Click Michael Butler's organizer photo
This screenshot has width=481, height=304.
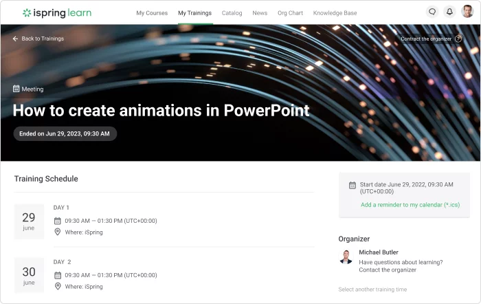(346, 257)
